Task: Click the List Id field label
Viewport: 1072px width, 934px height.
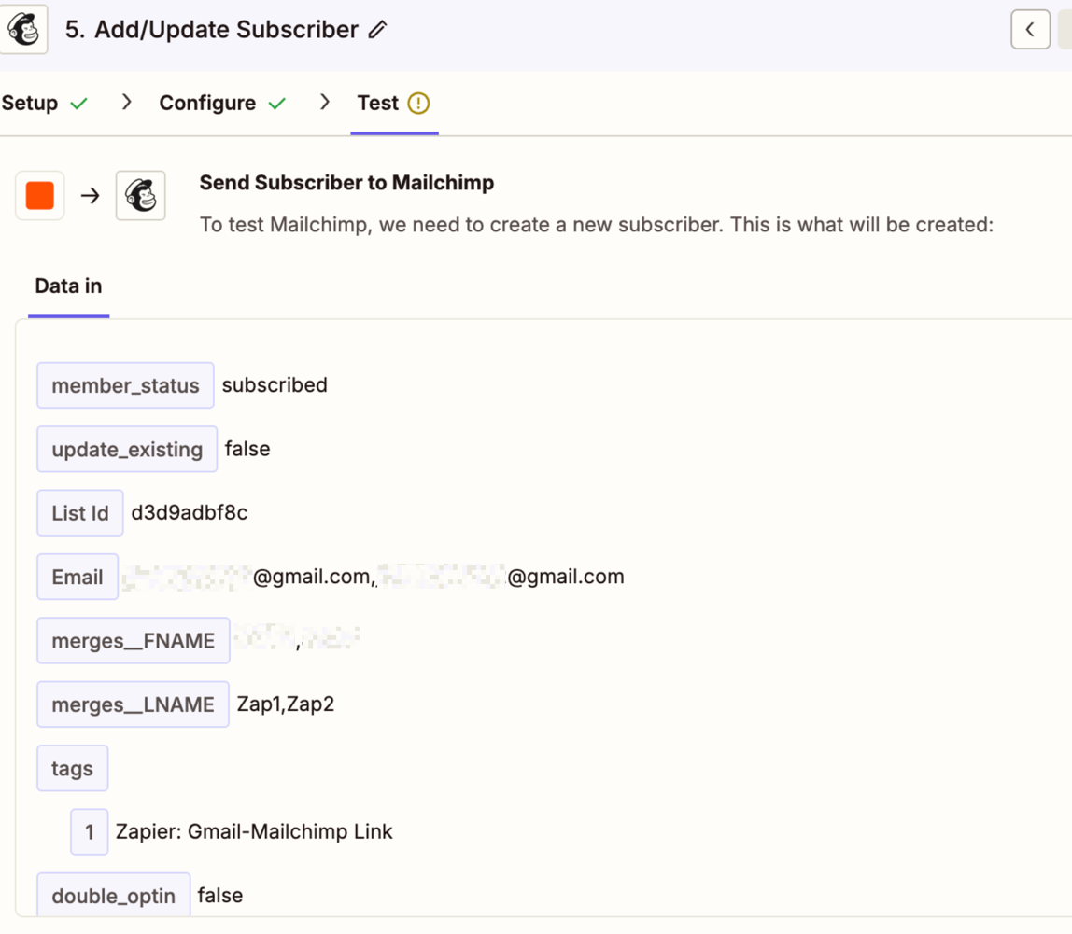Action: click(80, 512)
